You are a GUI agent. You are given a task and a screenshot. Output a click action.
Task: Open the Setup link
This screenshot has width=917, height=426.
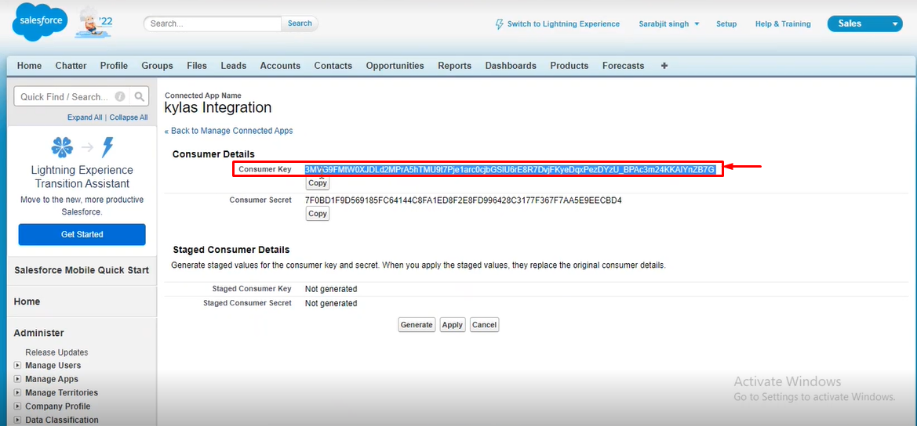tap(726, 24)
